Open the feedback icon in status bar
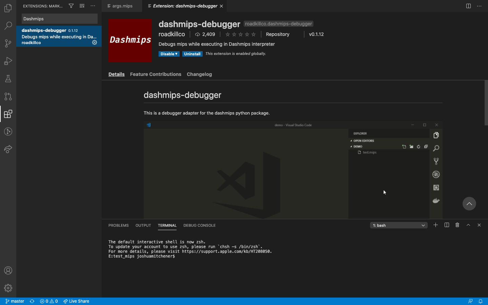The width and height of the screenshot is (488, 305). 470,301
